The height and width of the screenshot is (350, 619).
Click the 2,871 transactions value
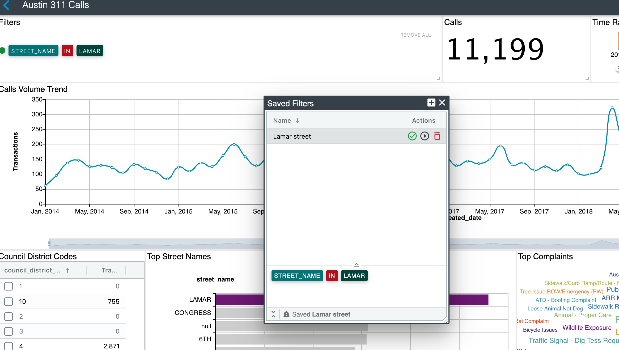(111, 346)
